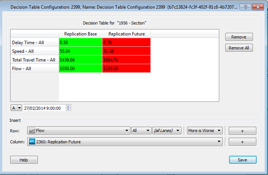Decrement the date time with down arrow

coord(68,109)
